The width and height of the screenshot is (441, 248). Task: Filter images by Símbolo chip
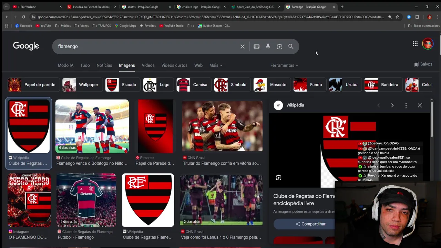[x=232, y=85]
